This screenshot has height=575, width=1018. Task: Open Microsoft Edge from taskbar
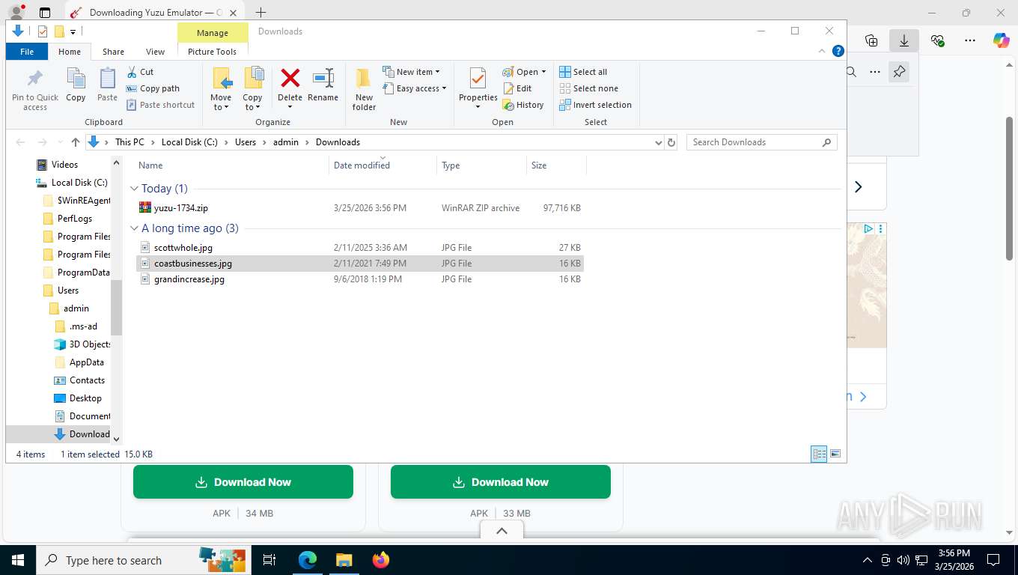(x=308, y=560)
